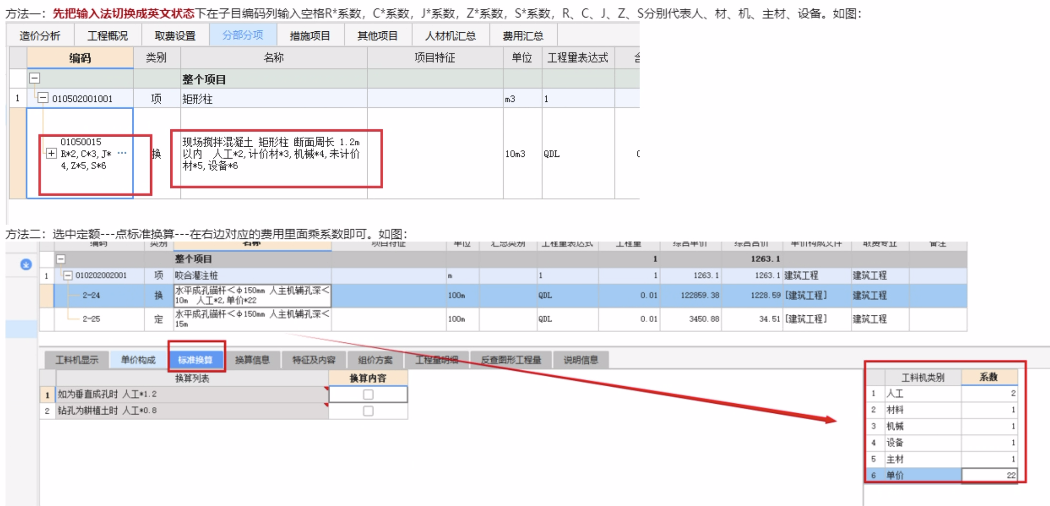
Task: Click the 工料机类别 column header
Action: 923,377
